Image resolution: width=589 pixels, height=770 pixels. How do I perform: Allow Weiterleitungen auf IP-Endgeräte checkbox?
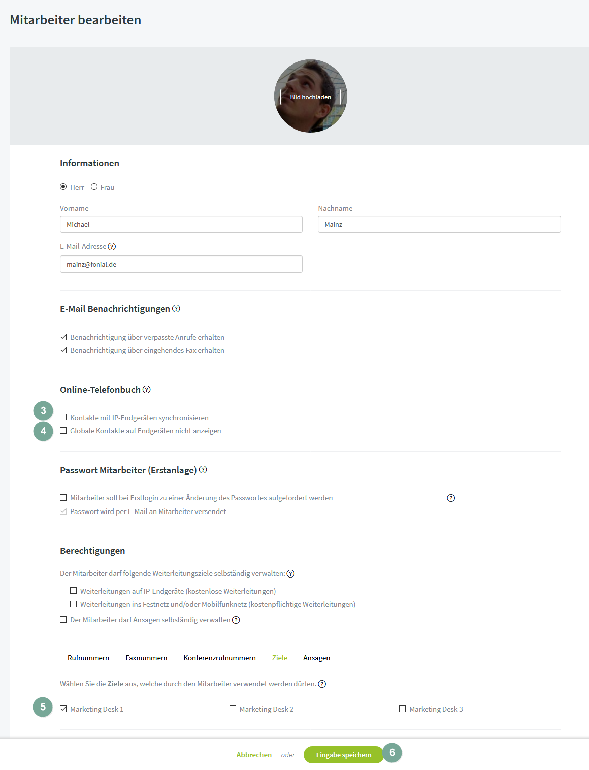point(73,591)
